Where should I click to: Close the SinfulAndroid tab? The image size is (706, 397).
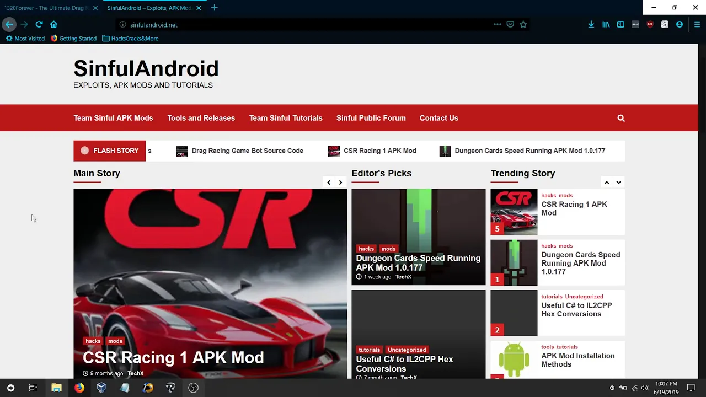click(199, 8)
